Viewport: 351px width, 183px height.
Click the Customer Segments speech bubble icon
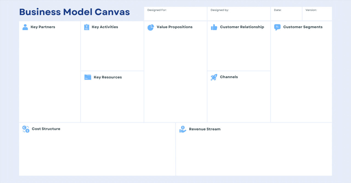(x=277, y=27)
